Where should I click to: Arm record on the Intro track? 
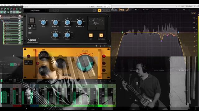[x=5, y=23]
